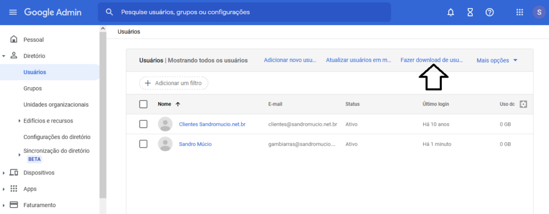
Task: Click Fazer download de usuários link
Action: [x=432, y=60]
